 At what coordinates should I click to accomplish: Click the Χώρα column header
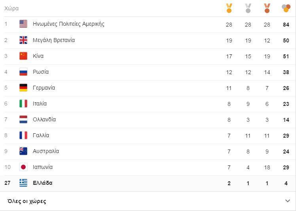11,8
